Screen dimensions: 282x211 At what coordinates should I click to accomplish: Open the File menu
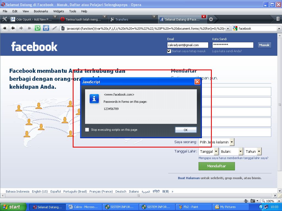coord(5,11)
